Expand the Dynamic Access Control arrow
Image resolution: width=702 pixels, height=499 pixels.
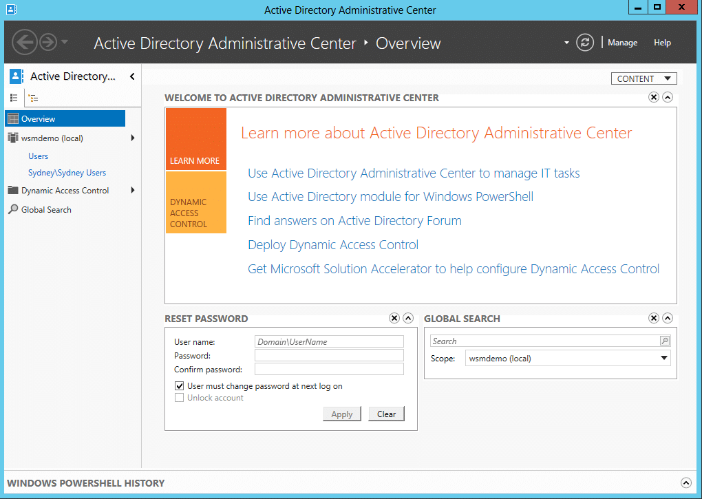tap(133, 190)
